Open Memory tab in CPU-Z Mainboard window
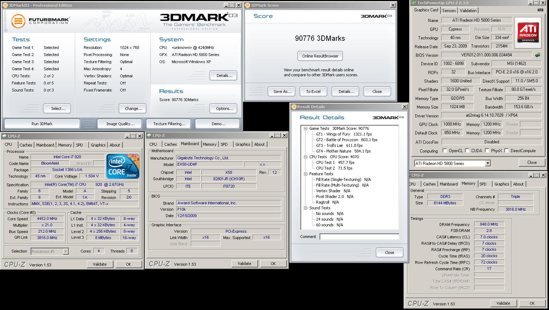Viewport: 549px width, 310px height. pos(209,144)
